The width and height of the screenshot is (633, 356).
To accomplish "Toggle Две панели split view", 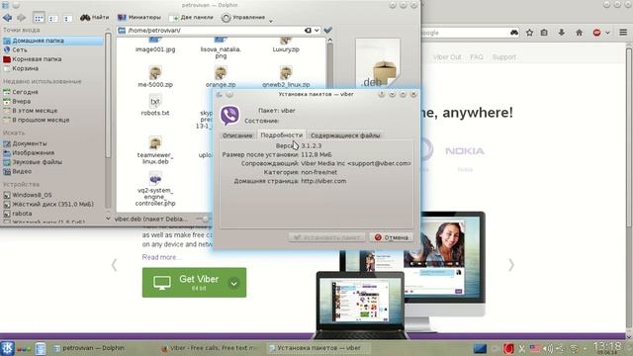I will 191,18.
